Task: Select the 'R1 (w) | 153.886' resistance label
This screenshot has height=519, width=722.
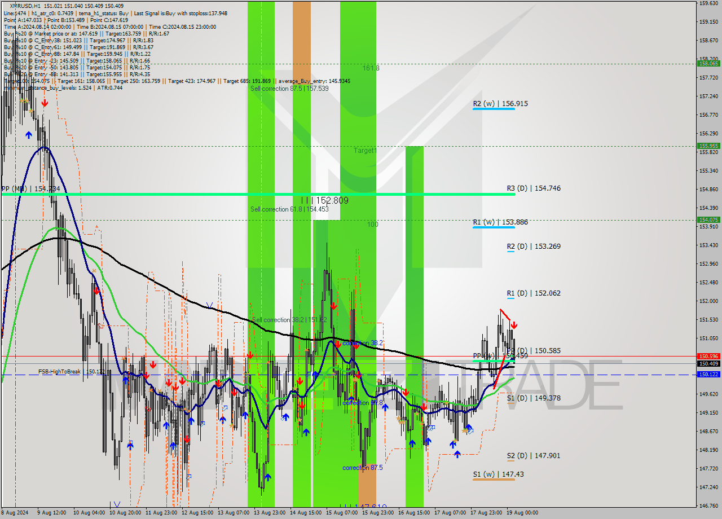Action: click(500, 222)
